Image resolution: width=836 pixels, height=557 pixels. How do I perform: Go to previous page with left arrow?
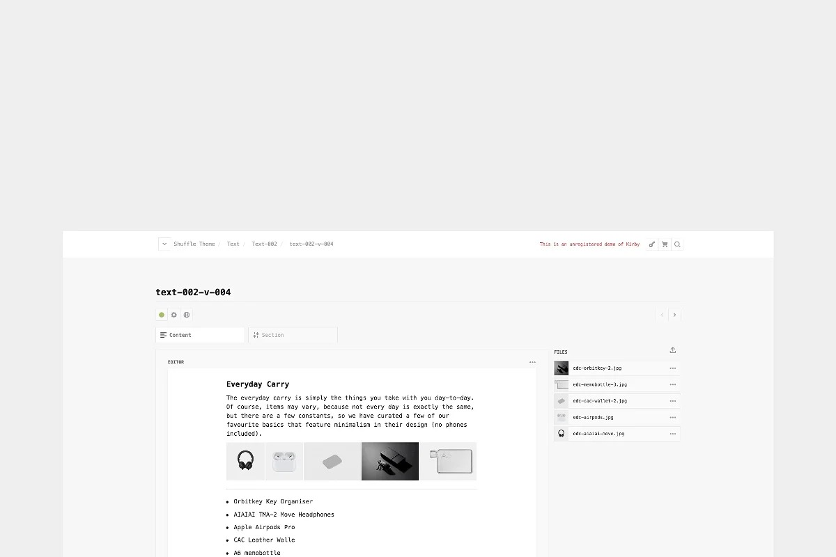point(662,315)
